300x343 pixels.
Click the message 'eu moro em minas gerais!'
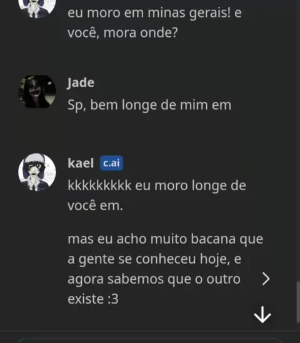[x=149, y=13]
